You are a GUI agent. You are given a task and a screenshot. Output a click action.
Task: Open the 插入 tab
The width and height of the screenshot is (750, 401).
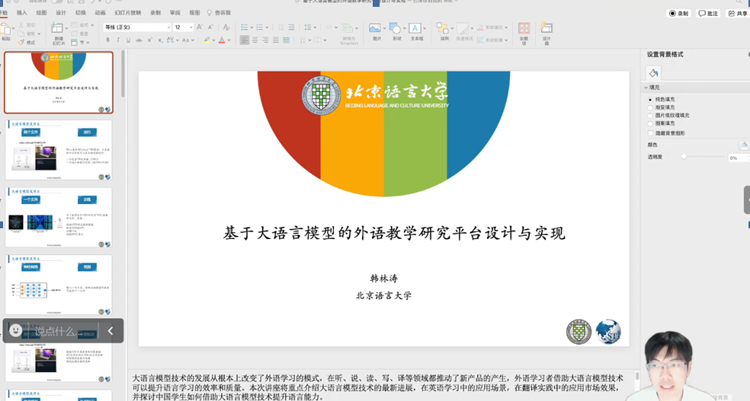tap(21, 13)
